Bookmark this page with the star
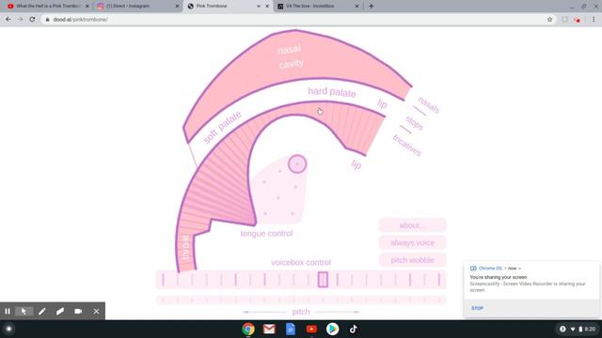Viewport: 602px width, 338px height. [549, 19]
